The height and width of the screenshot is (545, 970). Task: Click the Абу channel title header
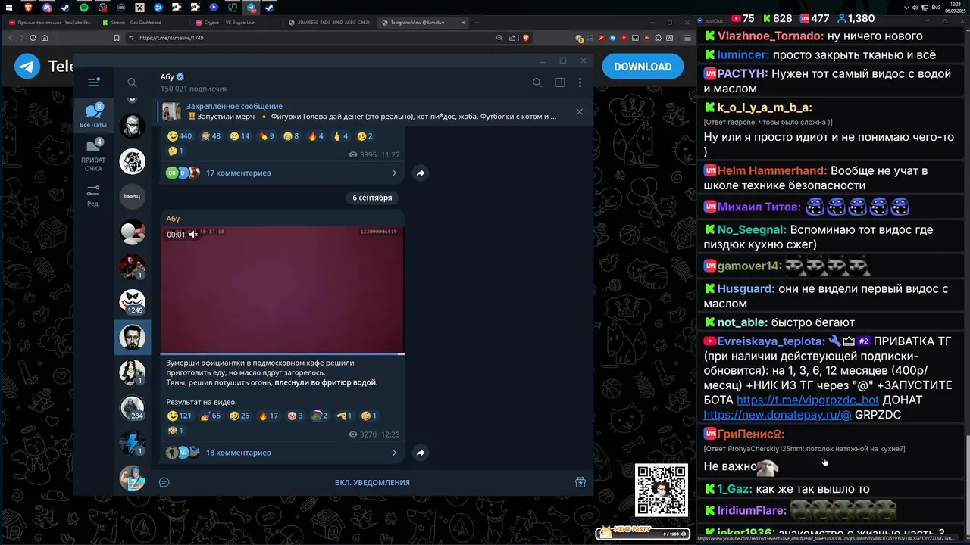click(x=172, y=76)
